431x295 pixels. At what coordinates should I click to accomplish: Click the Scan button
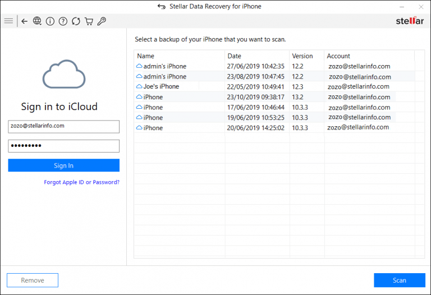399,280
